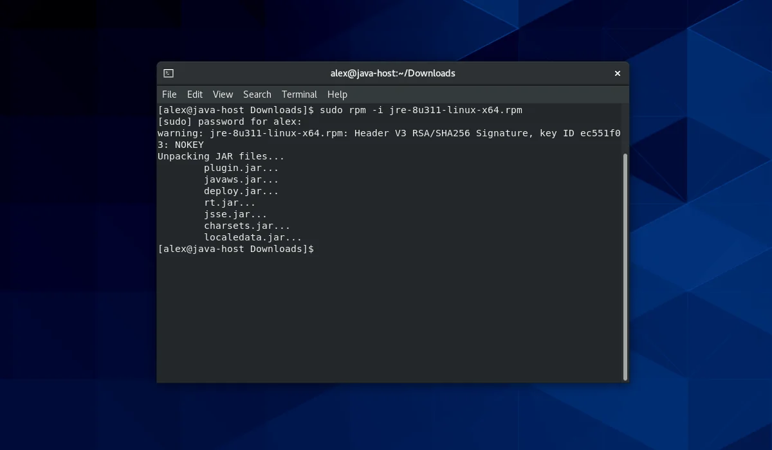Screen dimensions: 772x450
Task: Open the Search menu
Action: pos(257,94)
